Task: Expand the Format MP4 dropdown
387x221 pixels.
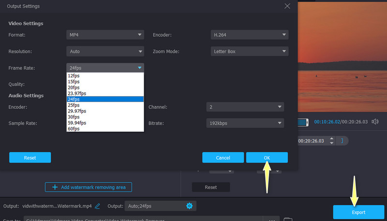Action: (105, 35)
